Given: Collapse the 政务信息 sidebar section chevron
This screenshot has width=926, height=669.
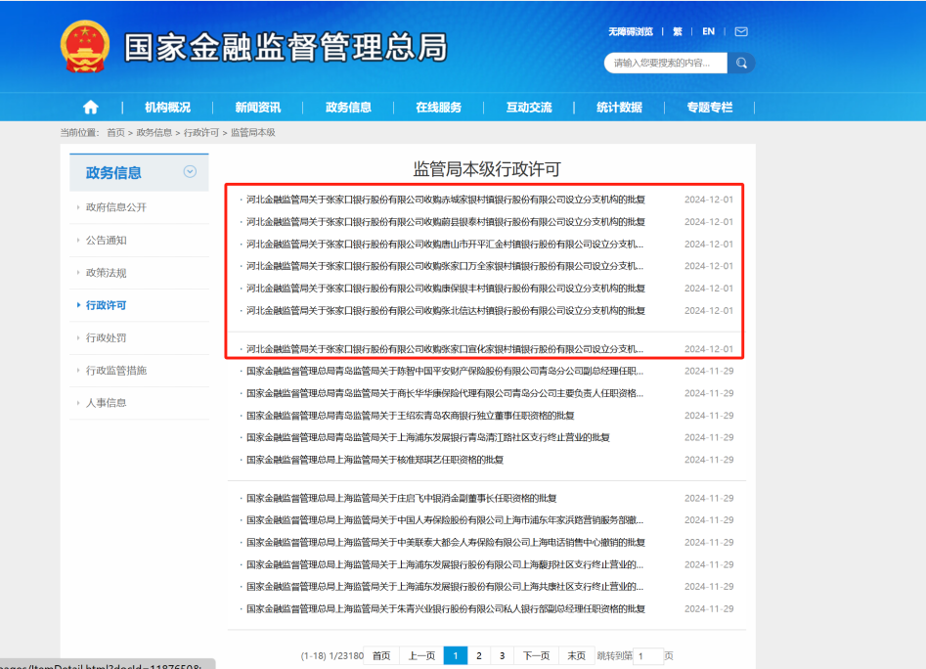Looking at the screenshot, I should [x=190, y=171].
